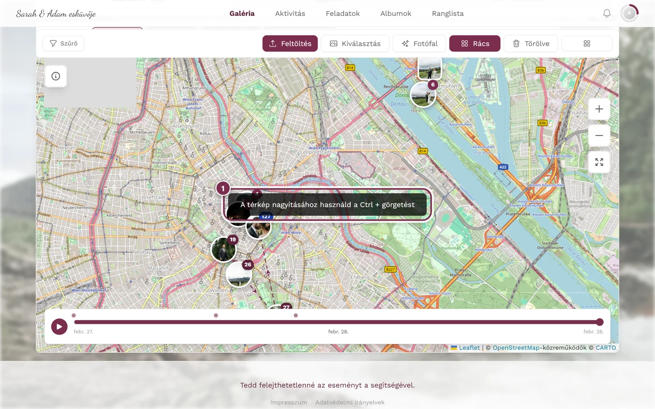Open the Leaflet attribution link

tap(469, 348)
